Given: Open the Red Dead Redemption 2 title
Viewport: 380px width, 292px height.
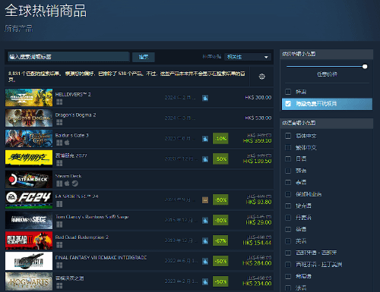Looking at the screenshot, I should click(x=82, y=237).
